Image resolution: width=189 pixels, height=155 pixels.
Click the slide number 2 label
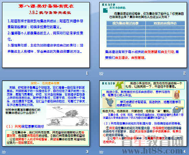point(184,73)
